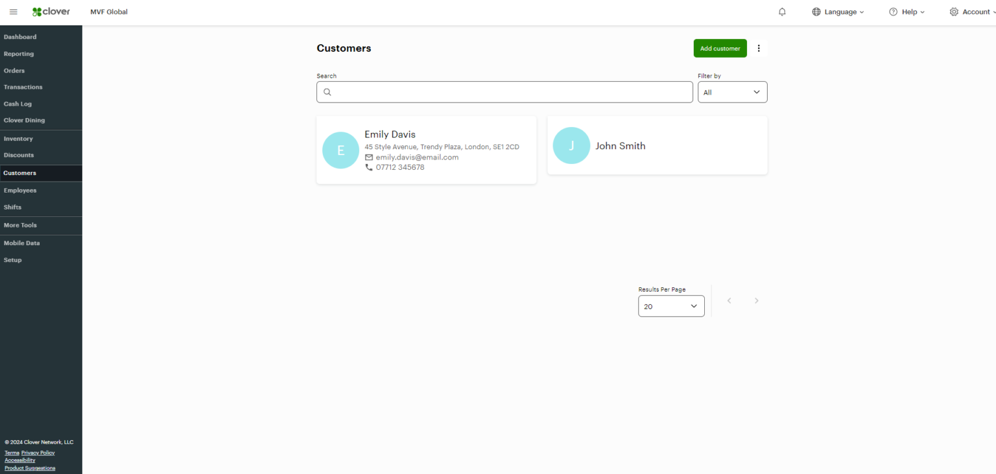Expand the Filter by All dropdown

coord(732,91)
